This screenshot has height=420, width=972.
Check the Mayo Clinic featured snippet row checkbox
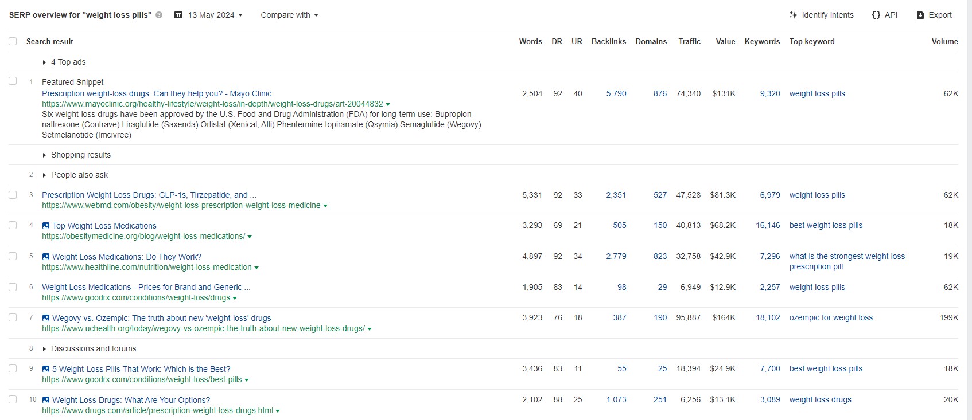[13, 81]
